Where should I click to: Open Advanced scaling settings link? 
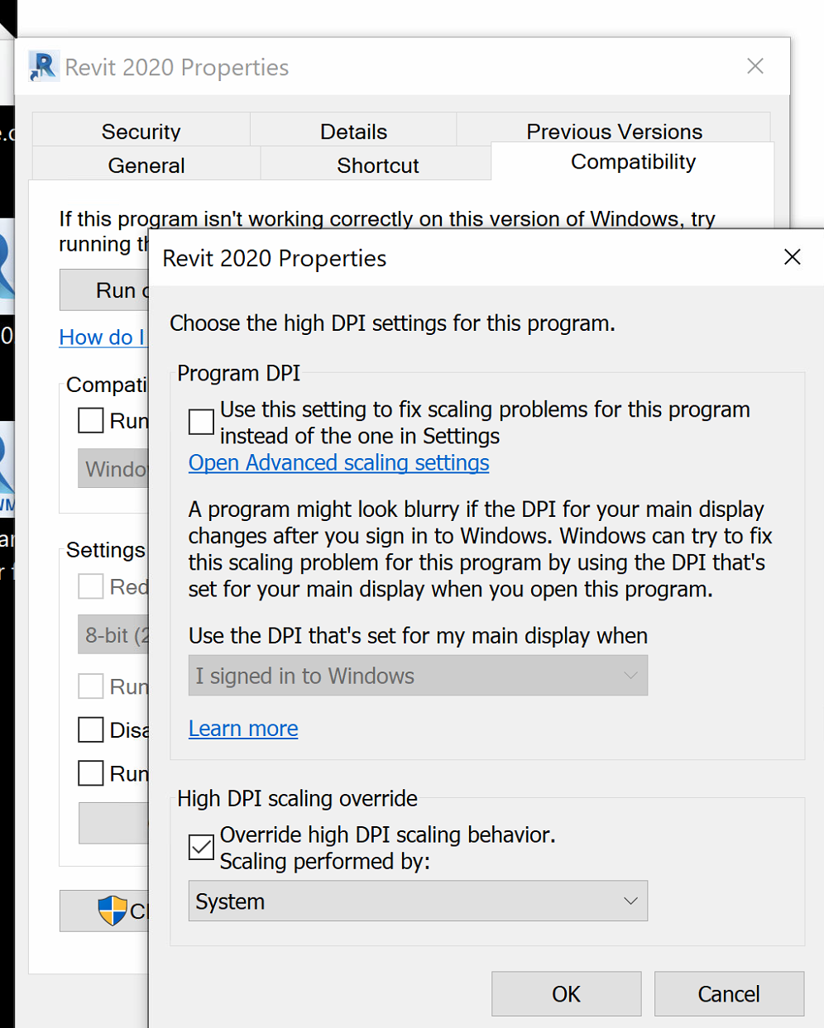click(x=338, y=463)
